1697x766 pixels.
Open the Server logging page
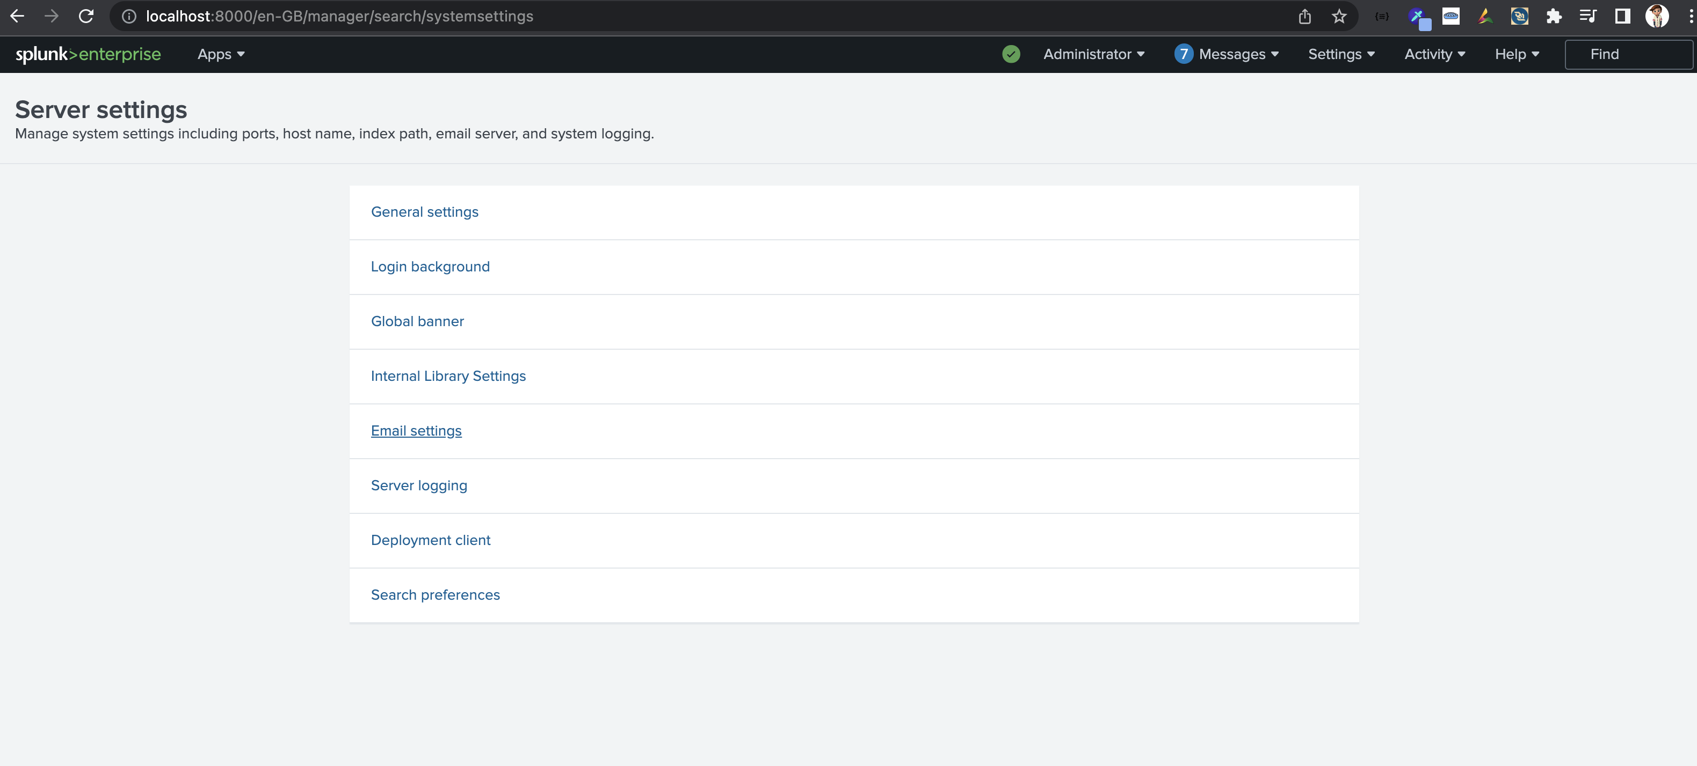(419, 485)
